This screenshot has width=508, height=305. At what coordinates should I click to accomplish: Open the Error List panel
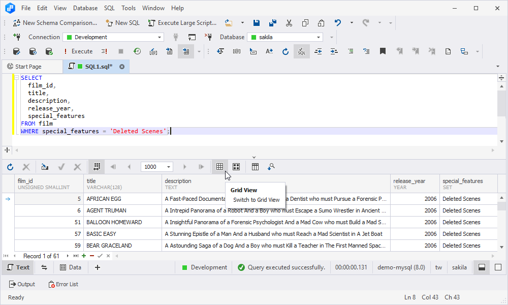(x=63, y=284)
